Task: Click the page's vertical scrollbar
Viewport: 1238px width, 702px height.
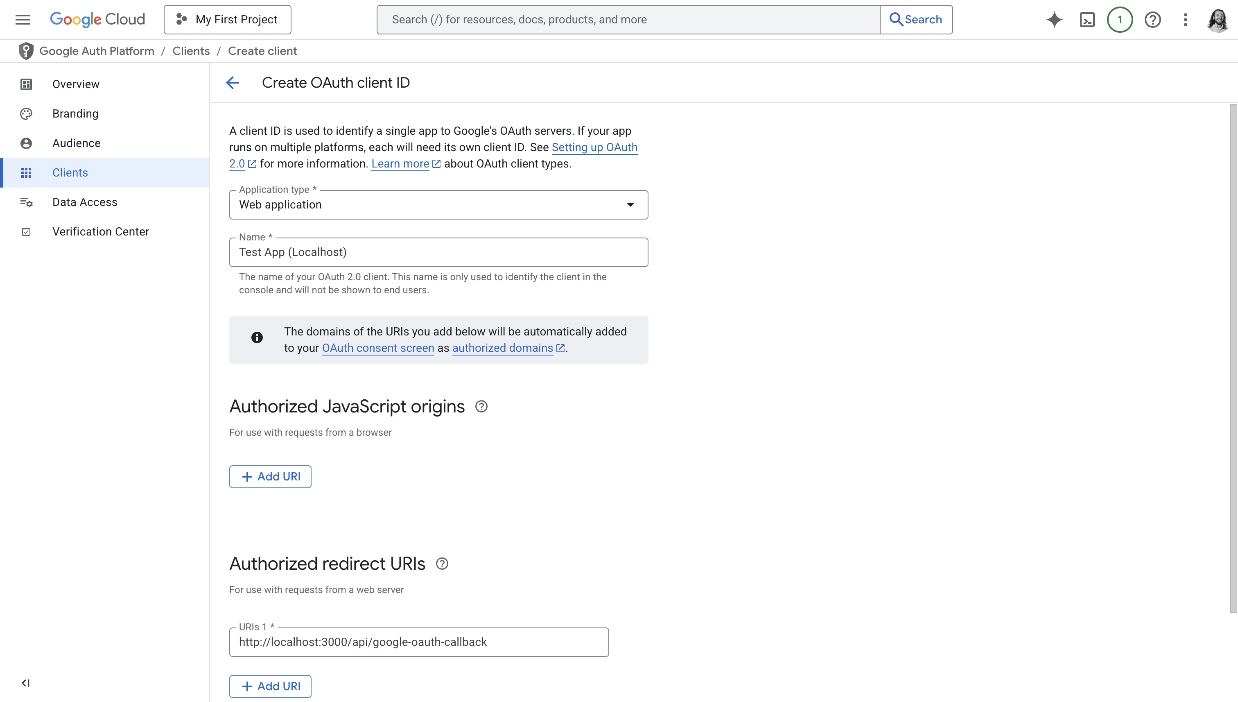Action: click(1233, 358)
